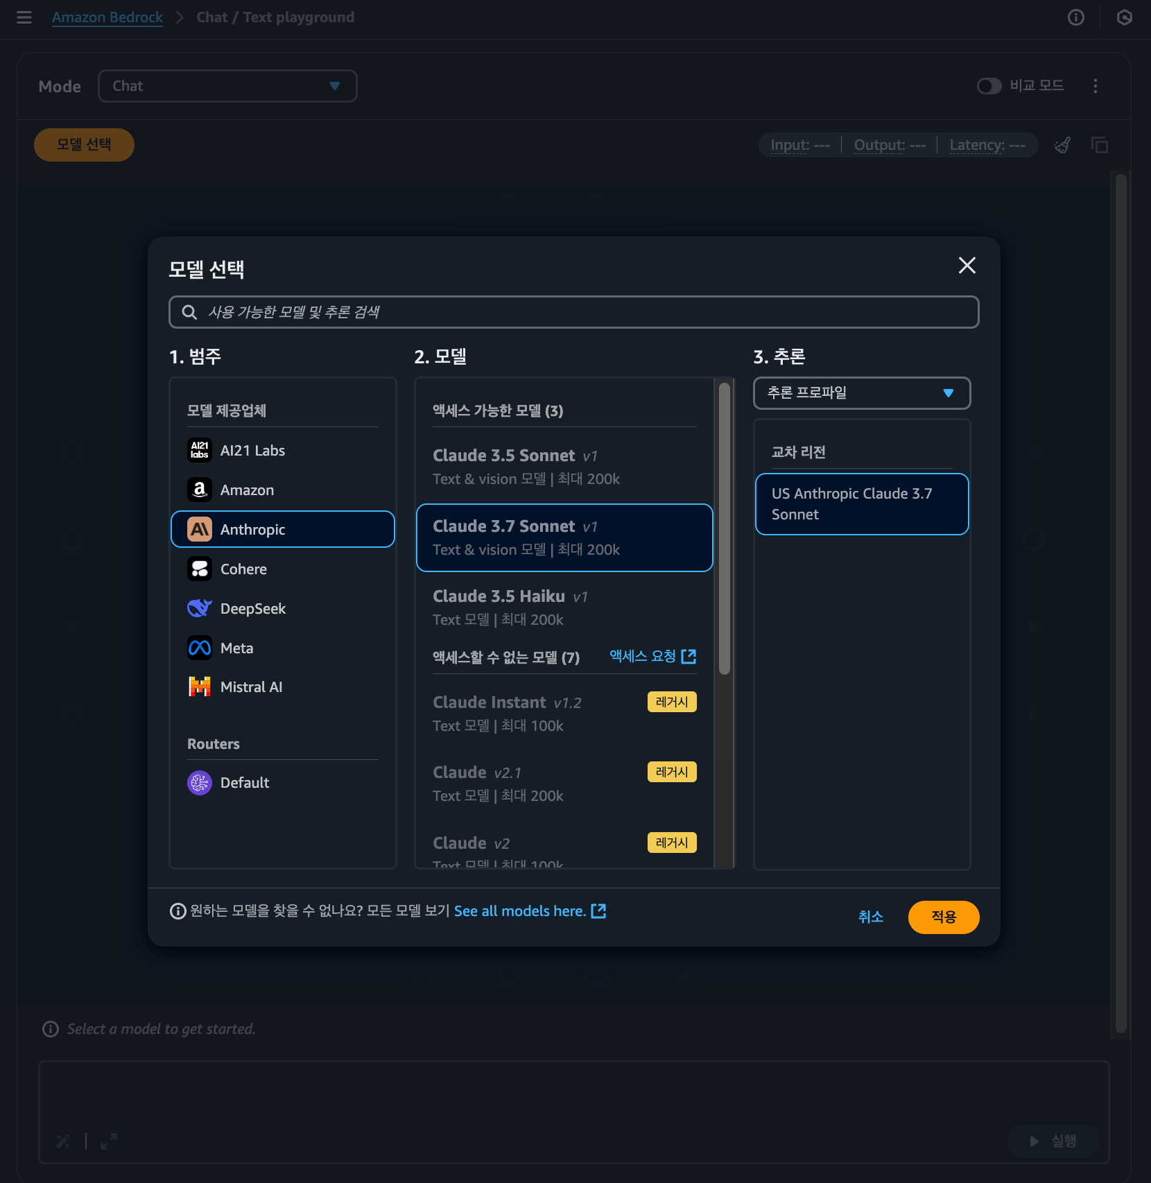Click the chat prompt text area
This screenshot has width=1151, height=1183.
pos(574,1112)
